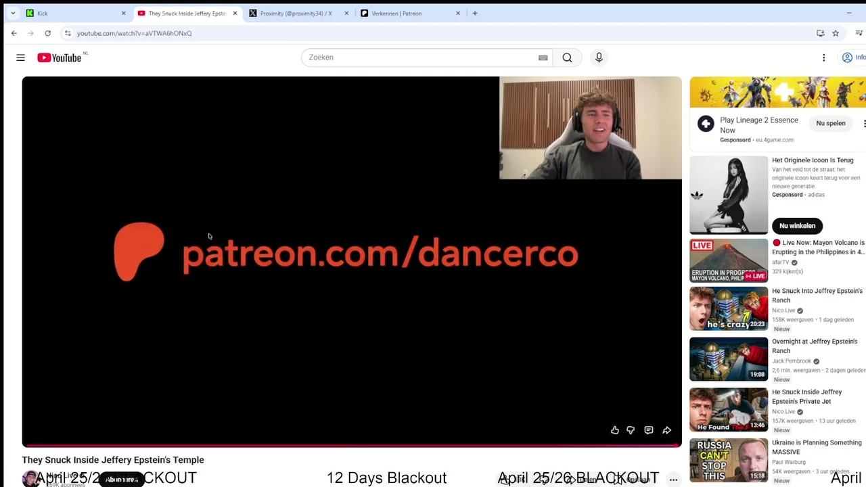Bookmark this page with the star
The width and height of the screenshot is (866, 487).
click(836, 33)
